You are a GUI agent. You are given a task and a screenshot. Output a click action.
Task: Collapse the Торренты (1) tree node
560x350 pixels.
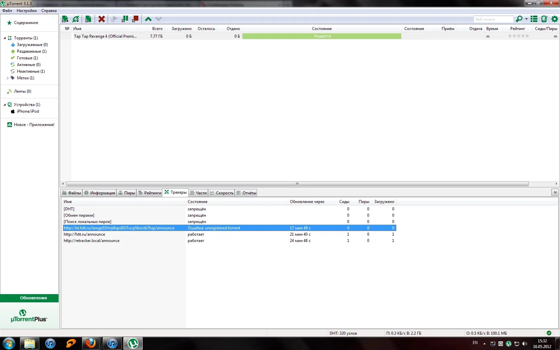tap(5, 38)
